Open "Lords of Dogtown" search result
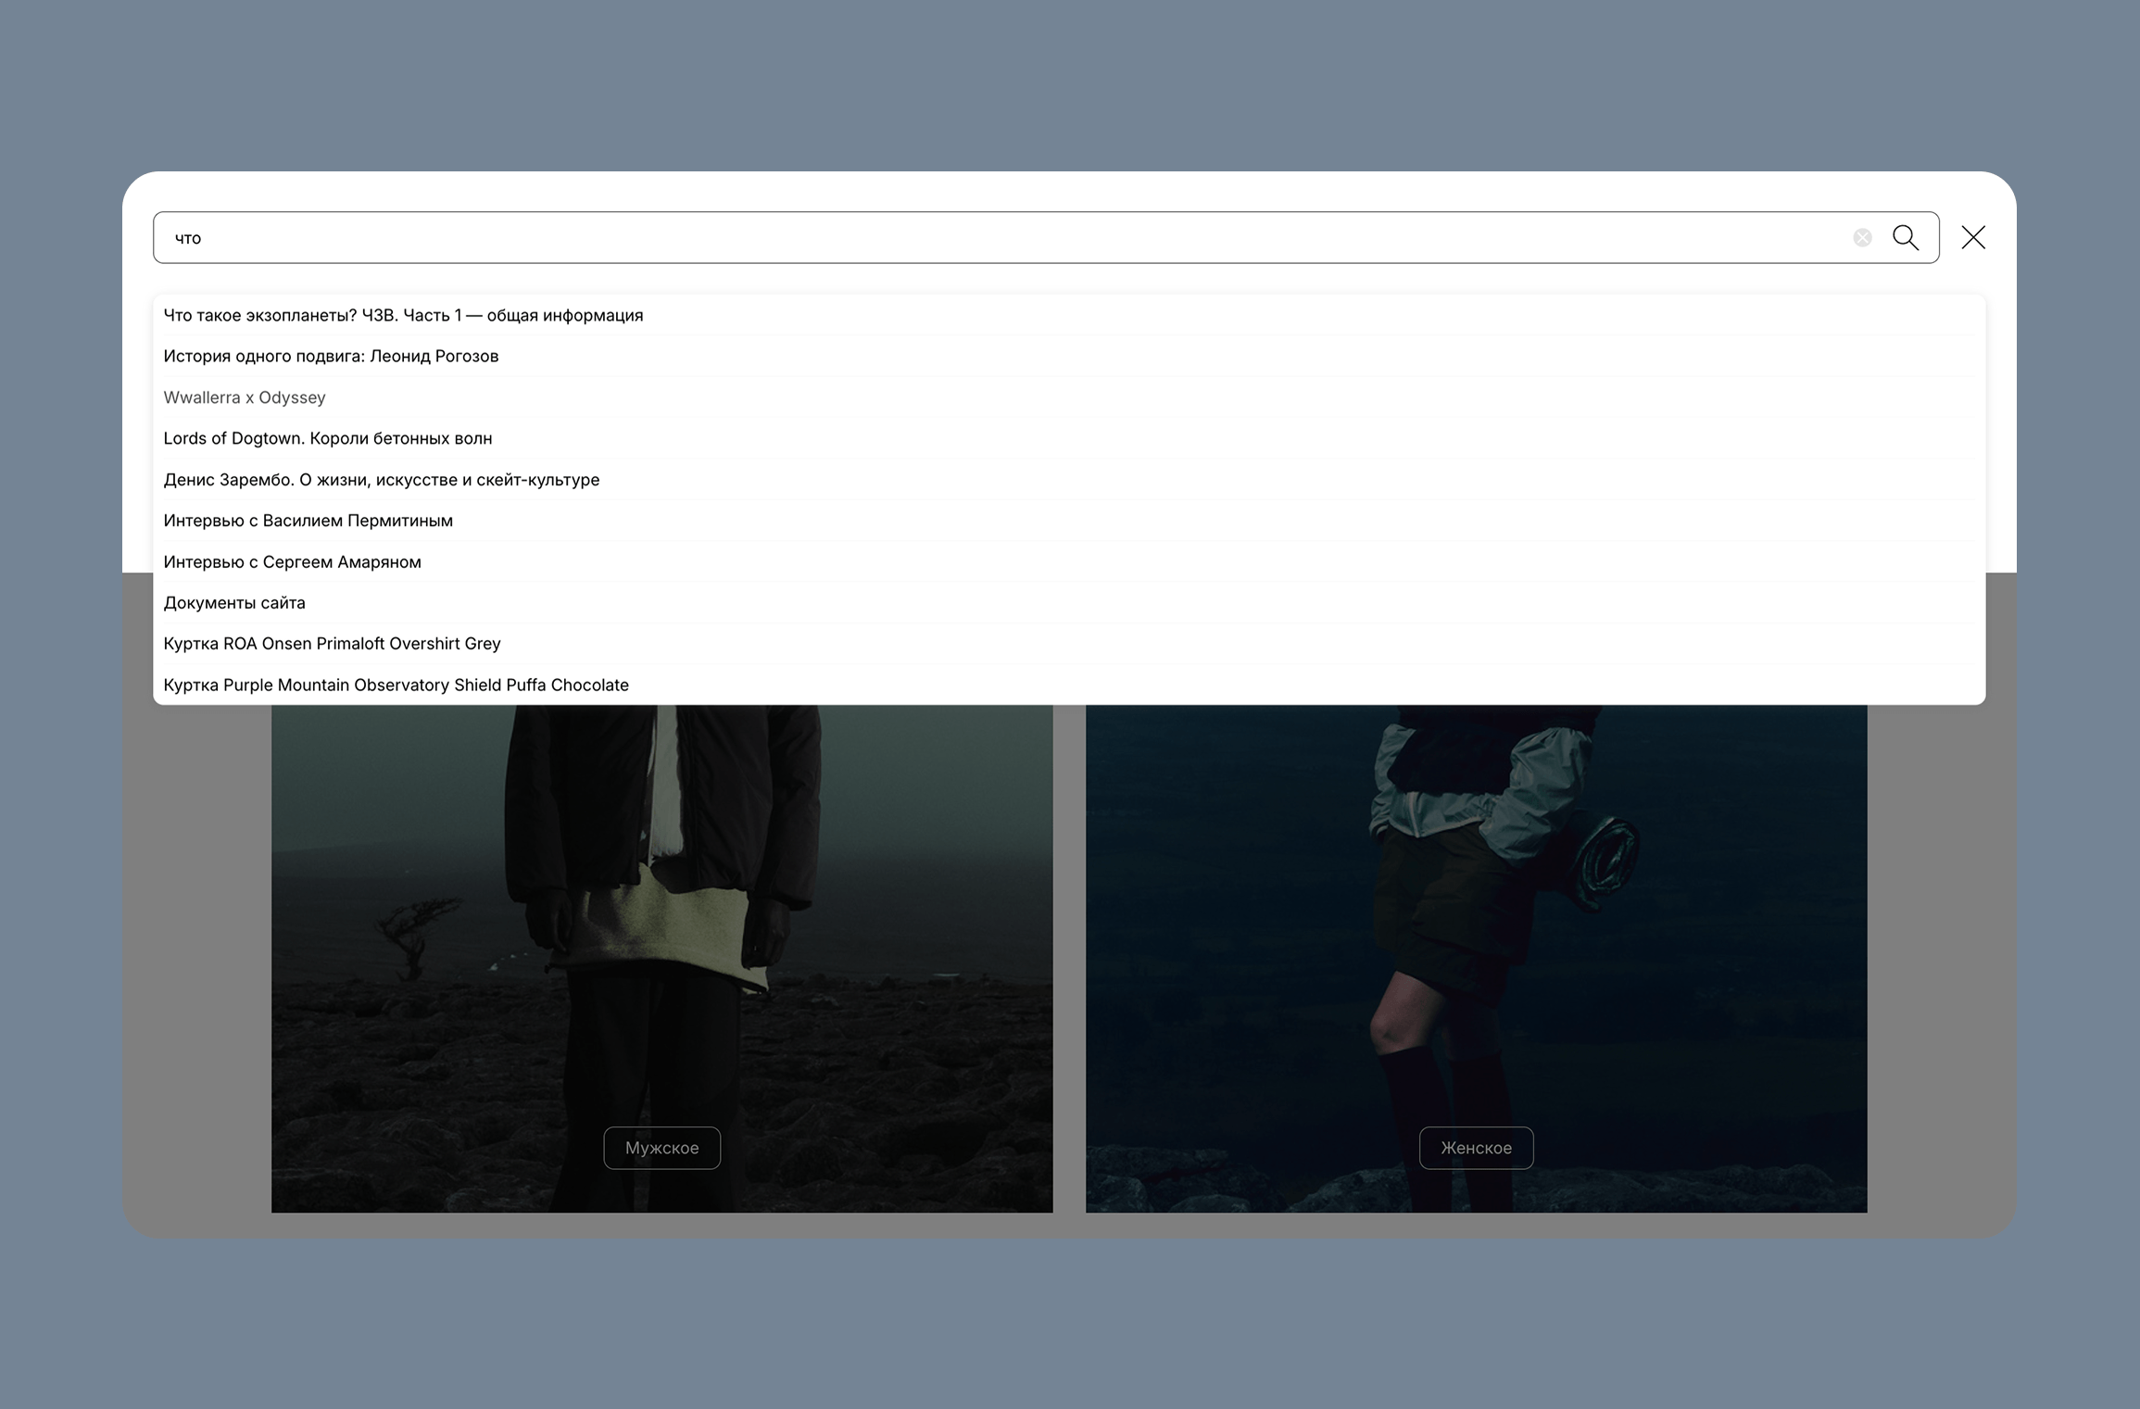Viewport: 2140px width, 1409px height. 328,438
